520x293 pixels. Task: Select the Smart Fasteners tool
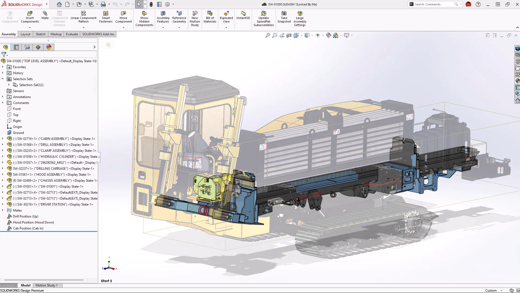[x=106, y=16]
